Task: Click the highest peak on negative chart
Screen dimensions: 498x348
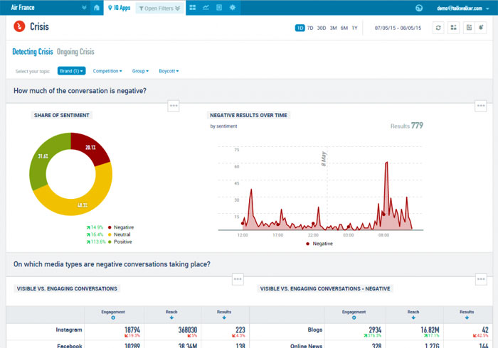Action: [386, 163]
